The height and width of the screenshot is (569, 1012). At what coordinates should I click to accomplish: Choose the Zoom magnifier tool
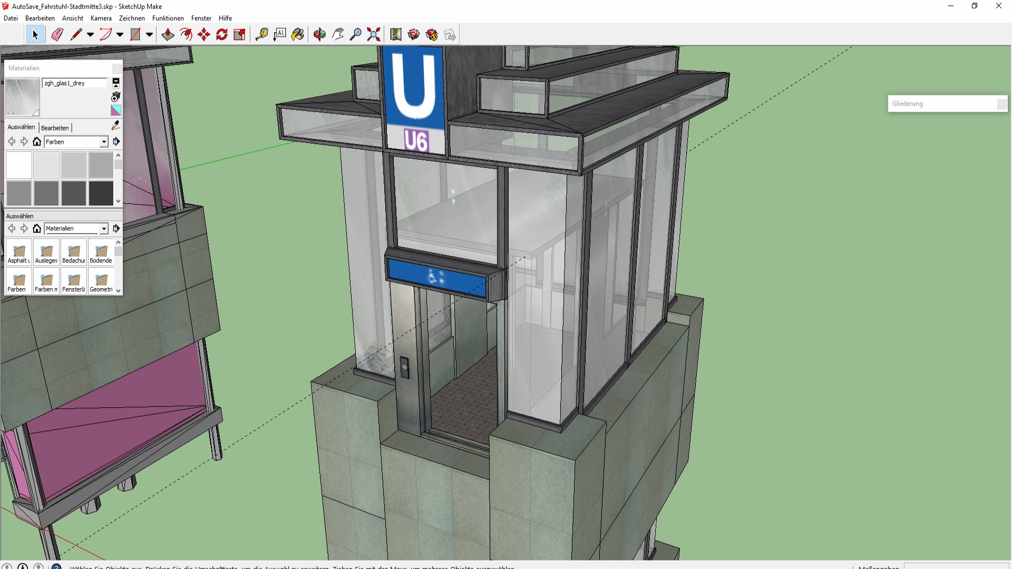(x=356, y=35)
